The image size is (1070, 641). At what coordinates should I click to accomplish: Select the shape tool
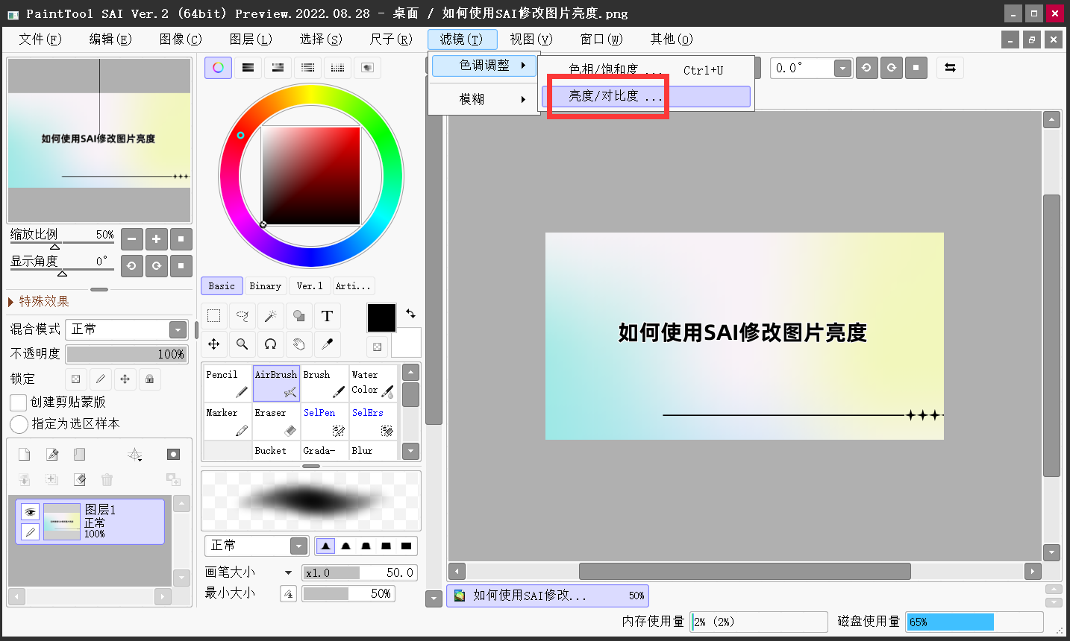tap(298, 316)
